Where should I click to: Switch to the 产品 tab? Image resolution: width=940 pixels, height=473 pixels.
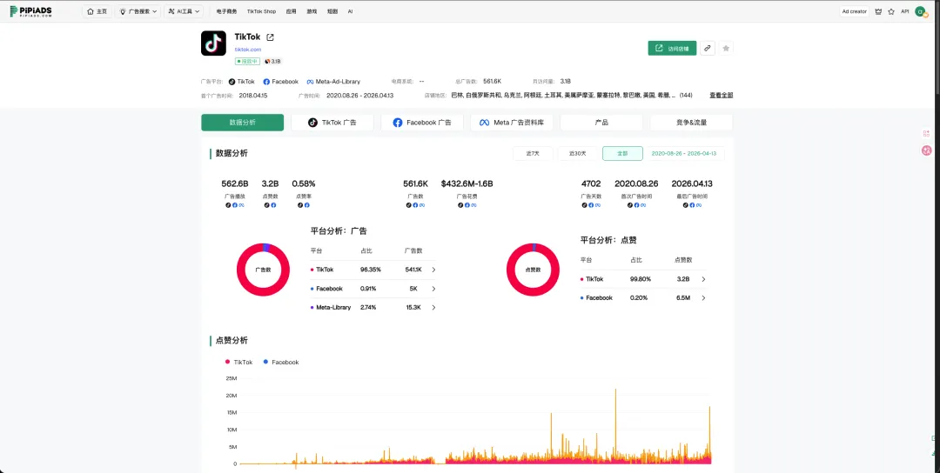(x=601, y=122)
